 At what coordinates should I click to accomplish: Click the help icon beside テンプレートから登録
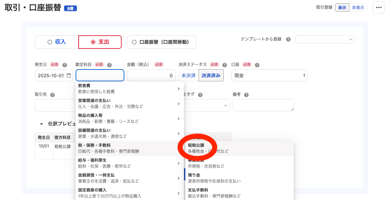(288, 39)
